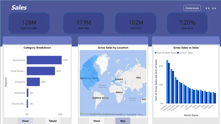Image resolution: width=221 pixels, height=124 pixels.
Task: Select the 119M Total Sales card
Action: pyautogui.click(x=84, y=23)
